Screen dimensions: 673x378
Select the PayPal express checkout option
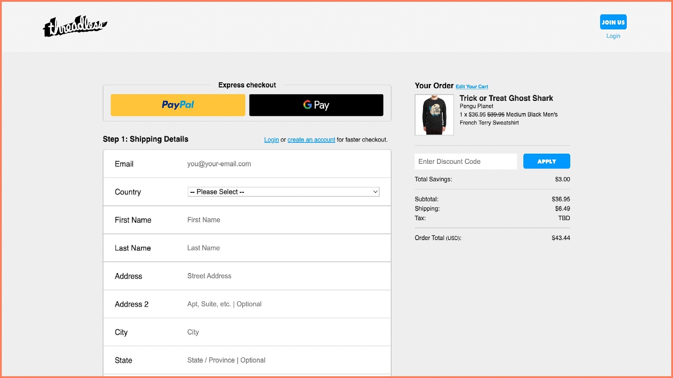coord(177,105)
